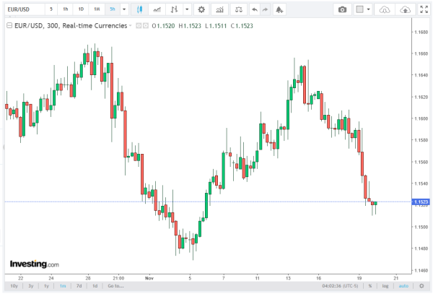Select the 10y date range
The height and width of the screenshot is (294, 433).
pos(14,286)
